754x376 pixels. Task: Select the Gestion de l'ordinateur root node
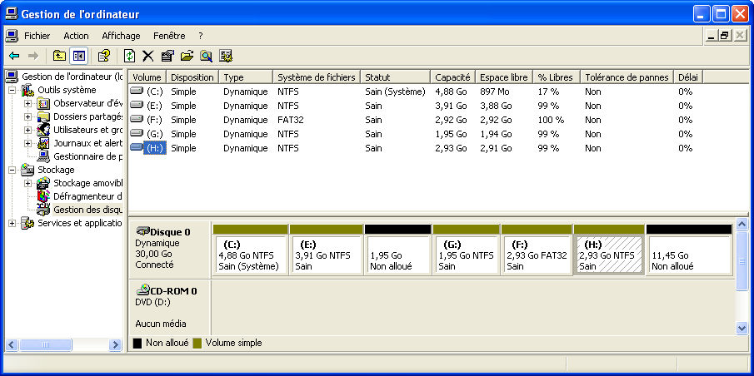[72, 77]
